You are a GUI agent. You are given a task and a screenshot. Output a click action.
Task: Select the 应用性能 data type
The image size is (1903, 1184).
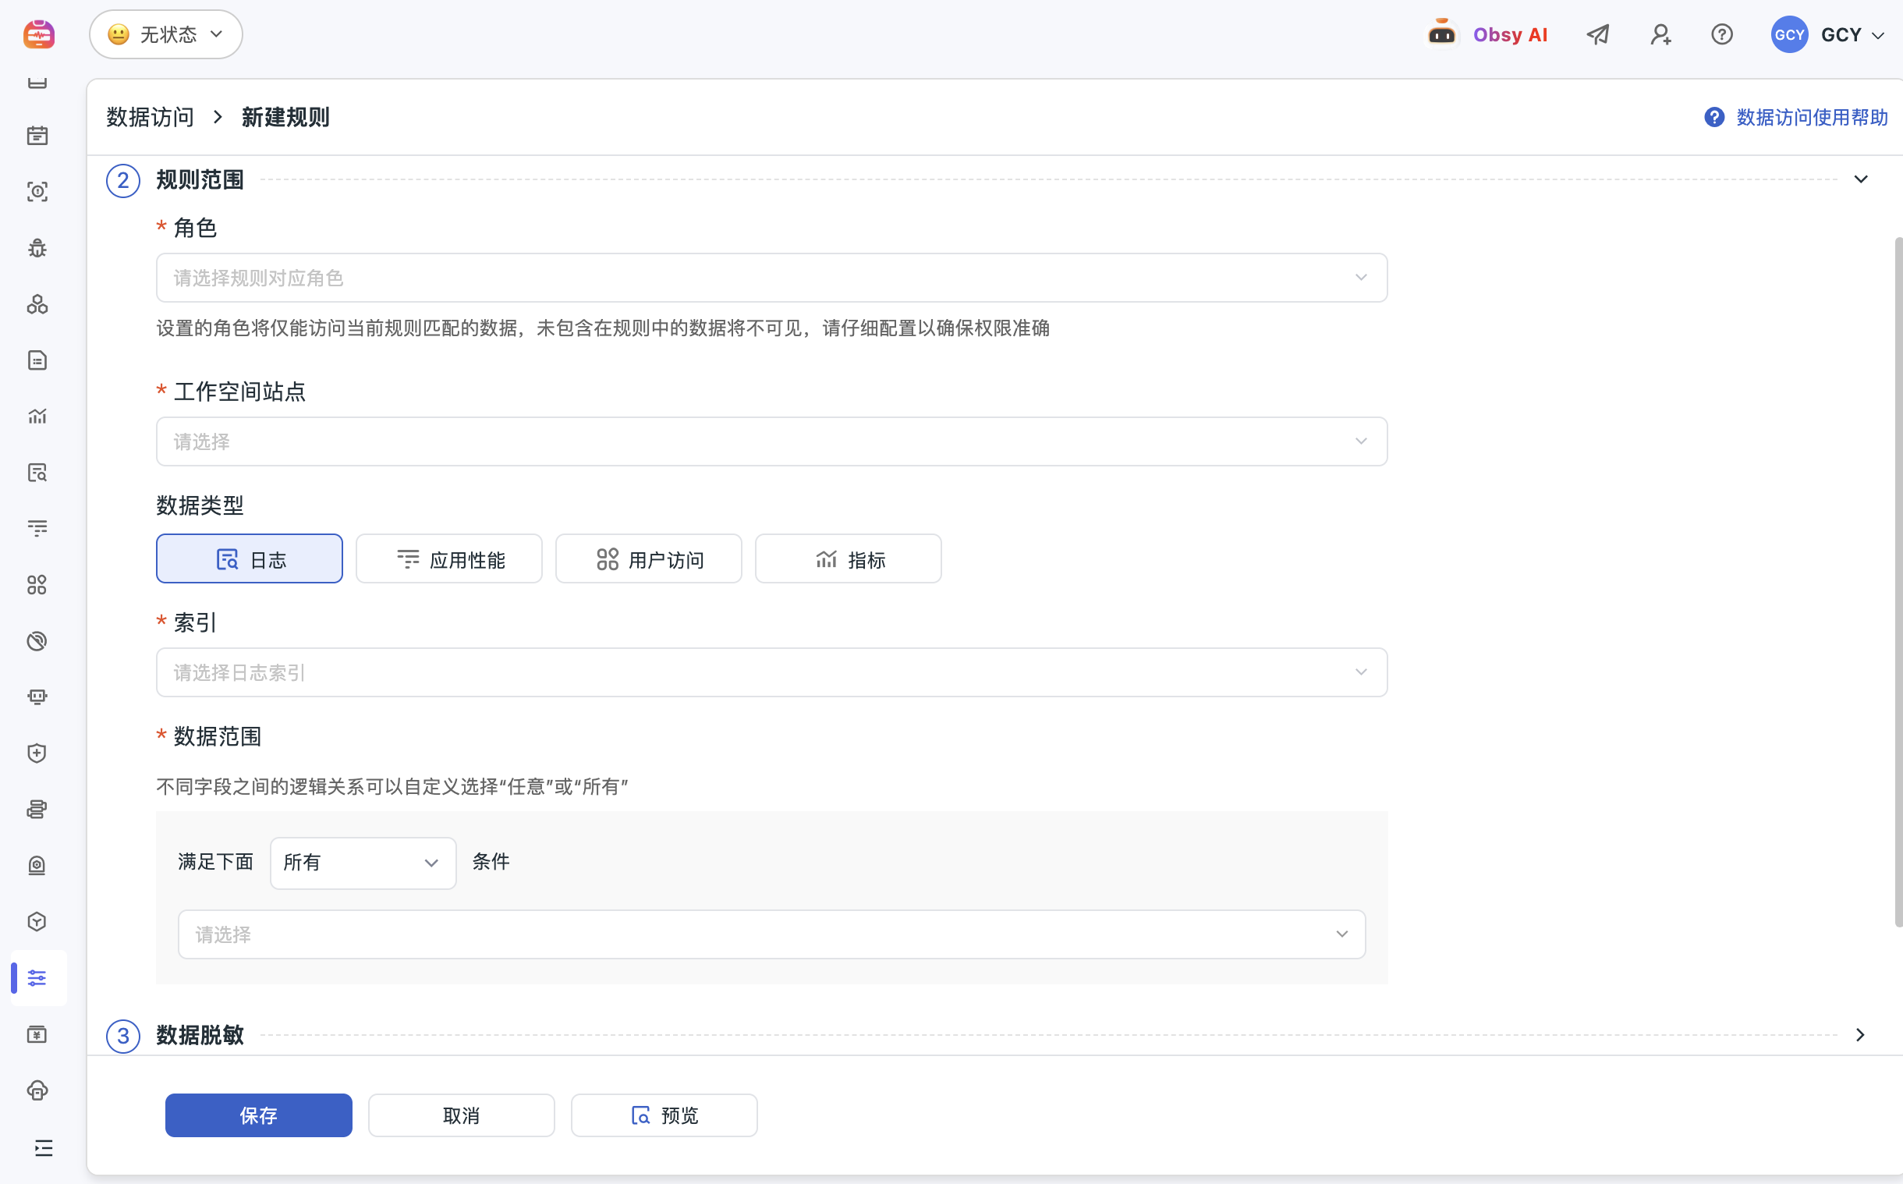[449, 559]
